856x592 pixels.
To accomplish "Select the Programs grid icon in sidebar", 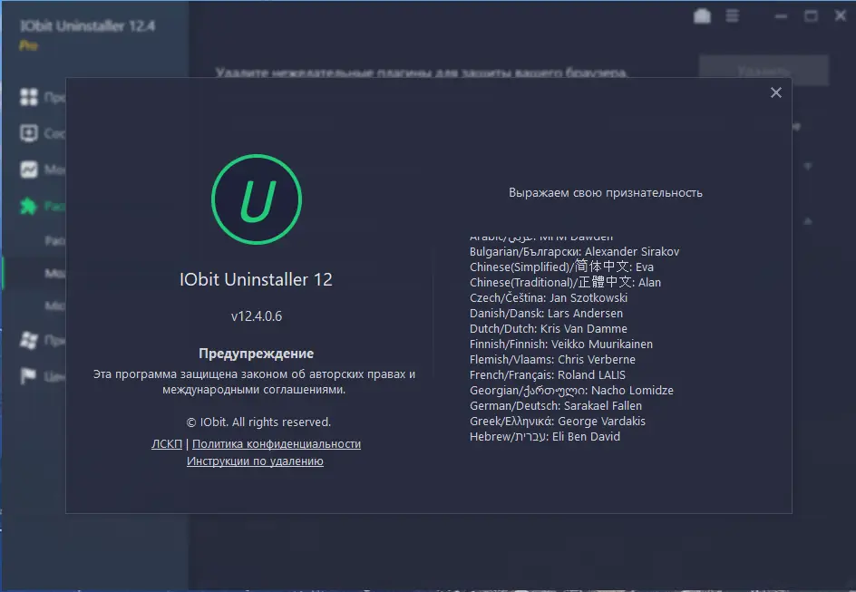I will click(29, 97).
